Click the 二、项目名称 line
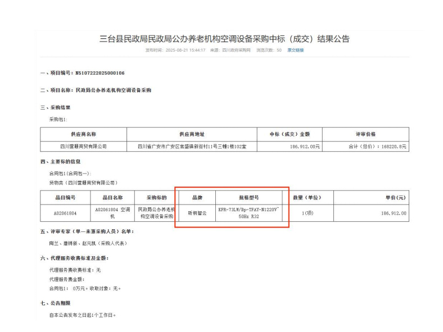Image resolution: width=443 pixels, height=332 pixels. click(96, 90)
